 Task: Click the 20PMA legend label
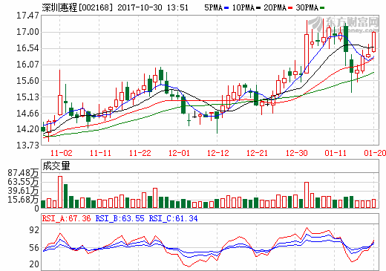pos(275,7)
